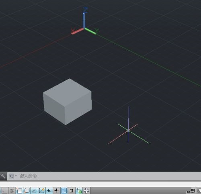
Task: Toggle Dynamic Input status icon
Action: point(49,190)
